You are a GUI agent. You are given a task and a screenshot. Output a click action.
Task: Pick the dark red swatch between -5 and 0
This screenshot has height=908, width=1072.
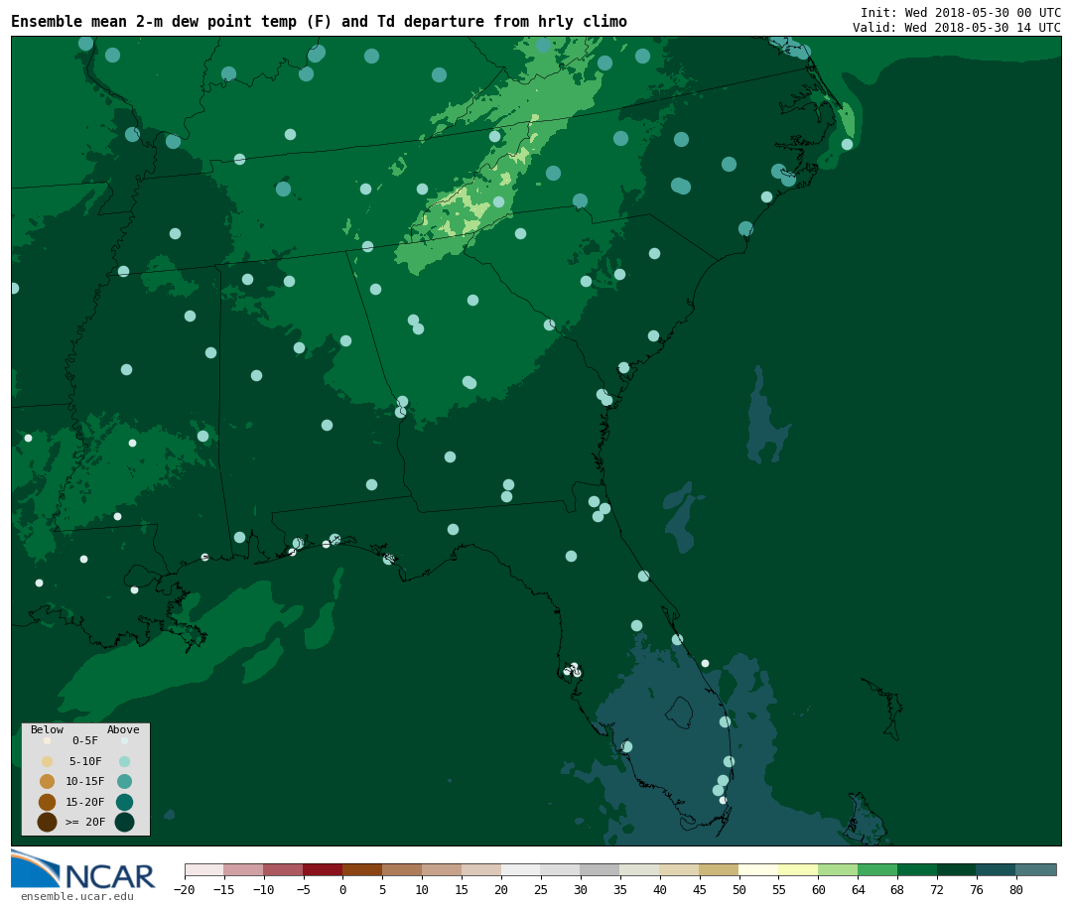(x=323, y=869)
